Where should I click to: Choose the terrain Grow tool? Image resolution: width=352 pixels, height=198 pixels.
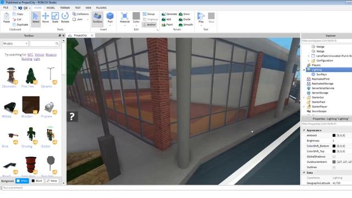coord(184,14)
